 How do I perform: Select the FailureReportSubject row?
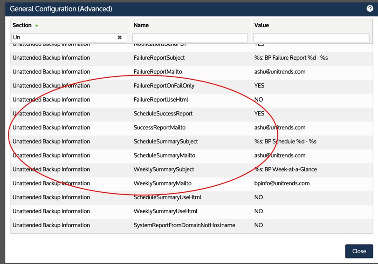click(x=159, y=58)
